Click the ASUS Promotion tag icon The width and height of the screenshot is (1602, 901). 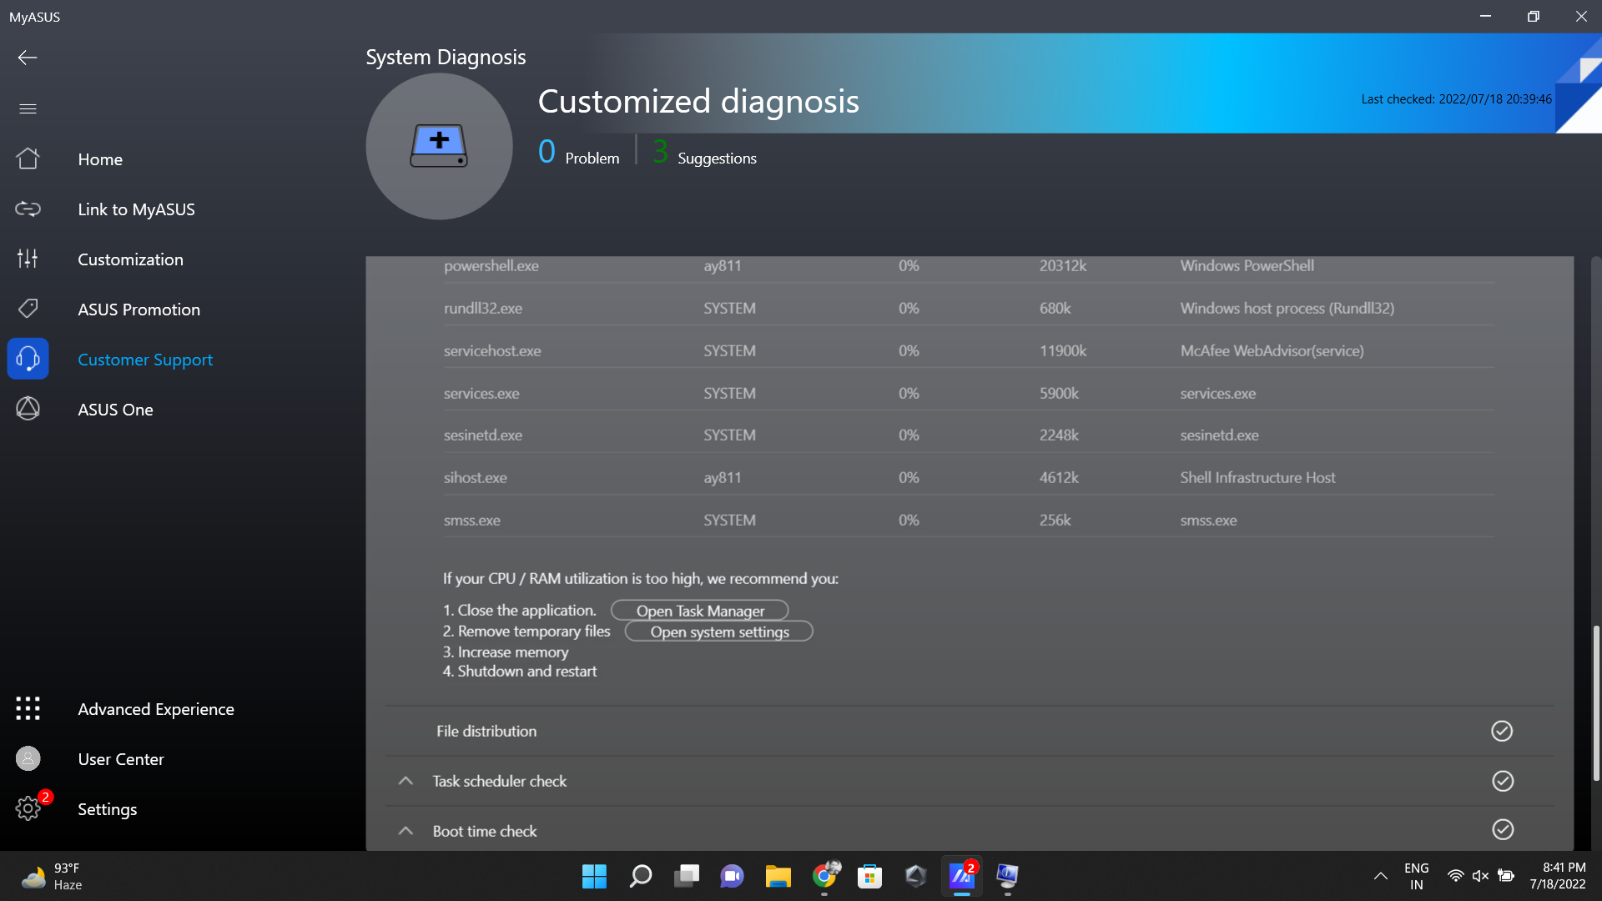point(28,309)
